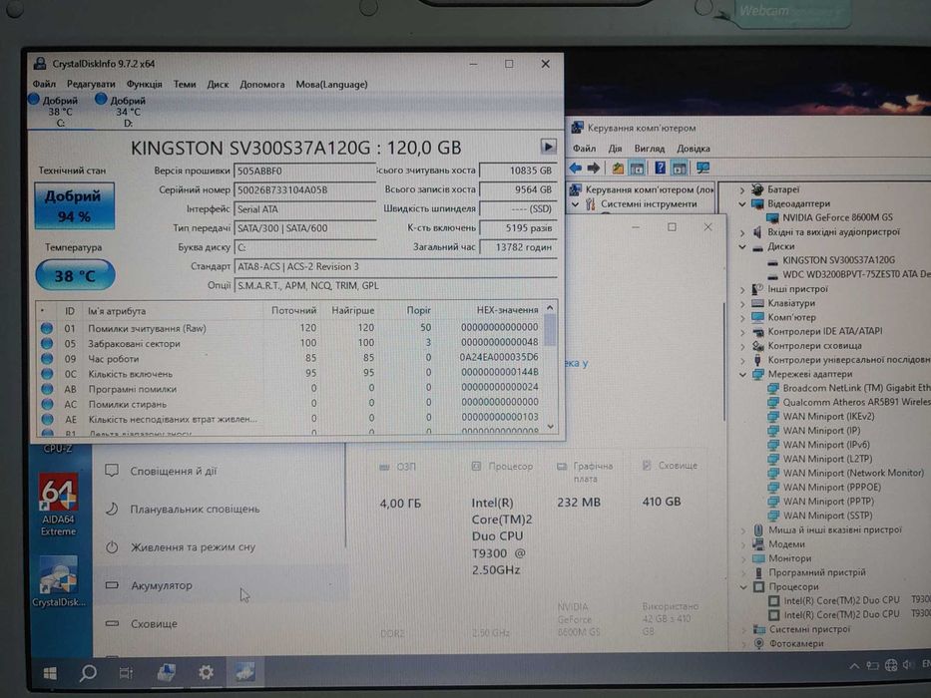This screenshot has width=931, height=698.
Task: Collapse the Мережеві адаптери category
Action: pyautogui.click(x=742, y=375)
